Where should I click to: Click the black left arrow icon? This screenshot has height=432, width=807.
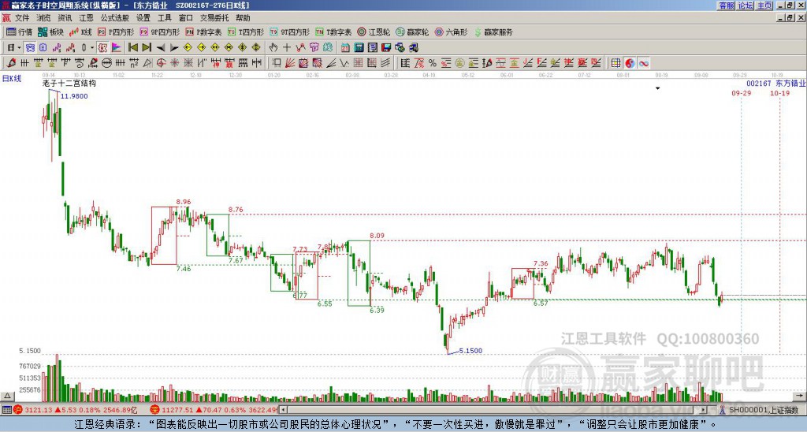[x=161, y=47]
